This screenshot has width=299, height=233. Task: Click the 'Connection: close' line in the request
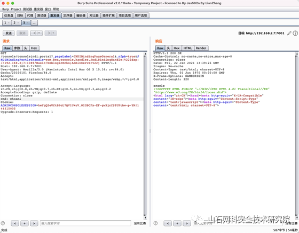[x=17, y=95]
